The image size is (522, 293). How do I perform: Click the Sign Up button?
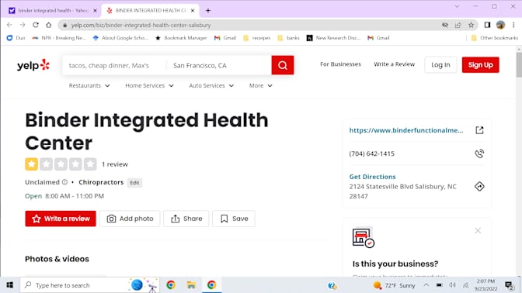click(480, 65)
